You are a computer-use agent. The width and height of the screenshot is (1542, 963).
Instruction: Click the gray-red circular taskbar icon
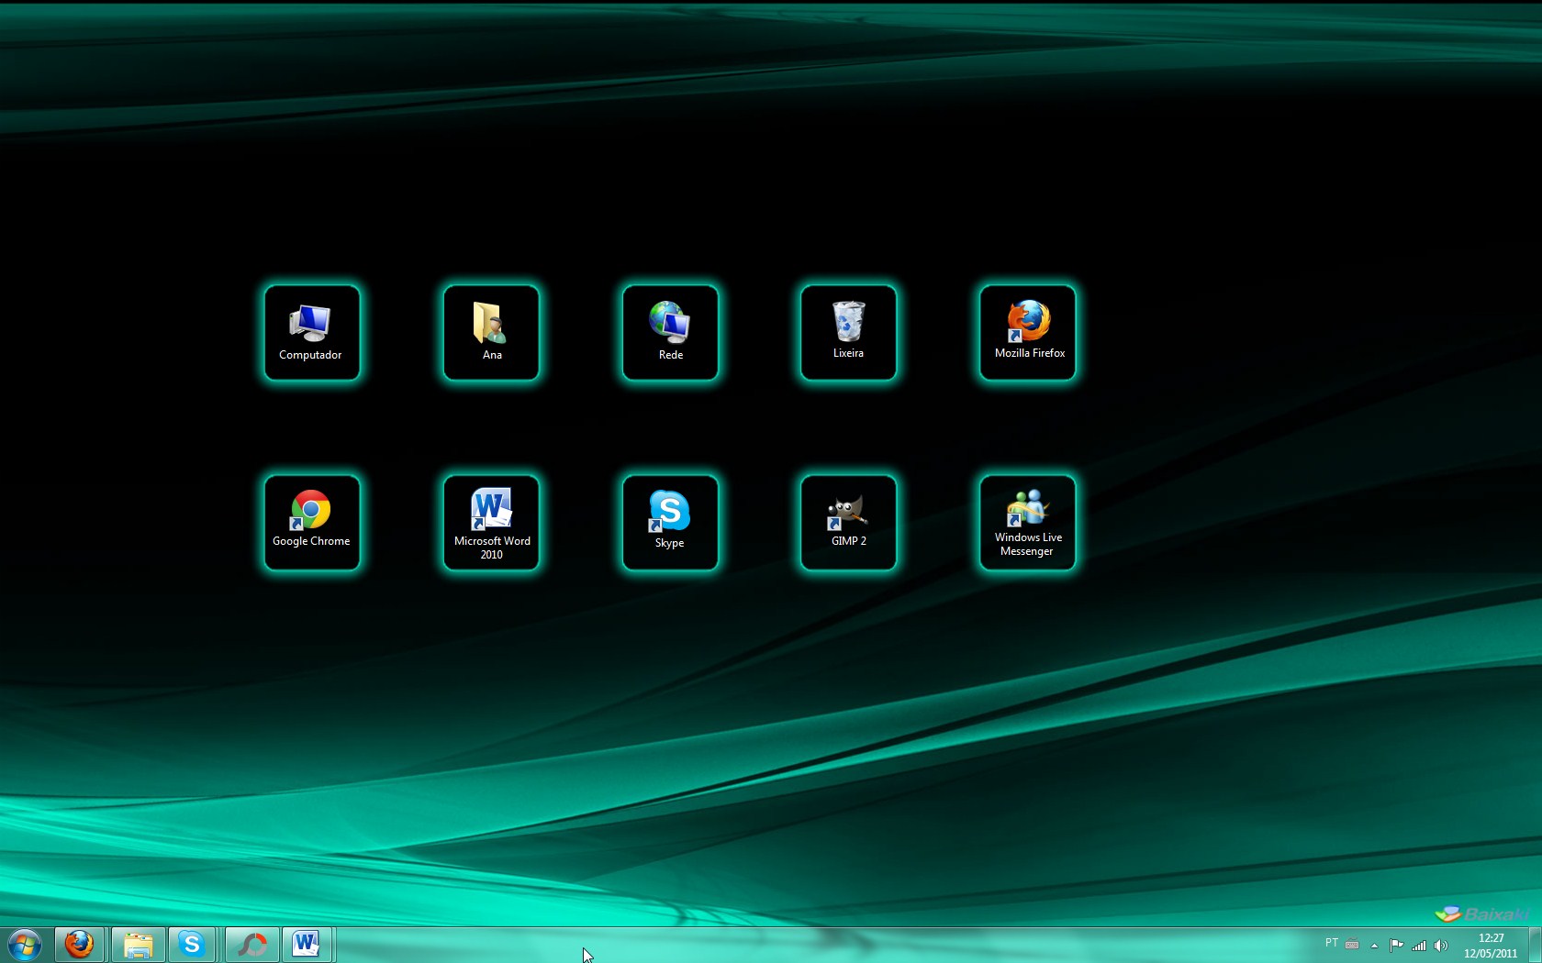click(251, 945)
